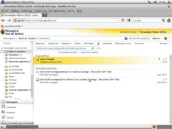The width and height of the screenshot is (172, 129).
Task: Click the browser forward arrow
Action: [x=9, y=20]
